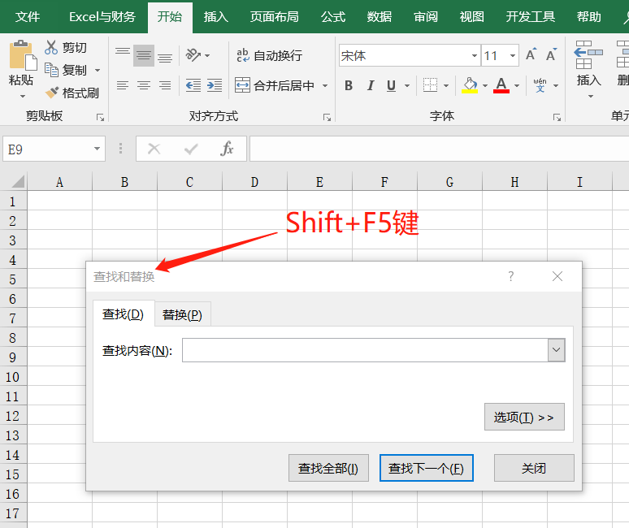Open the font size 11 dropdown
The width and height of the screenshot is (629, 528).
pyautogui.click(x=513, y=55)
